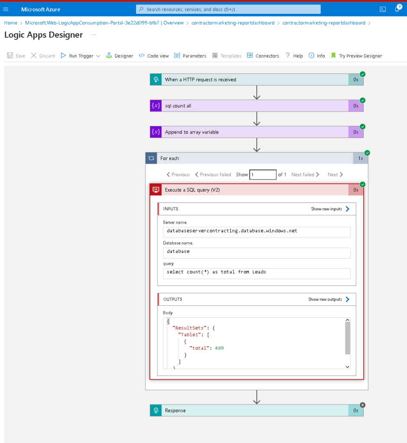
Task: Click the Help question mark icon
Action: click(x=287, y=55)
